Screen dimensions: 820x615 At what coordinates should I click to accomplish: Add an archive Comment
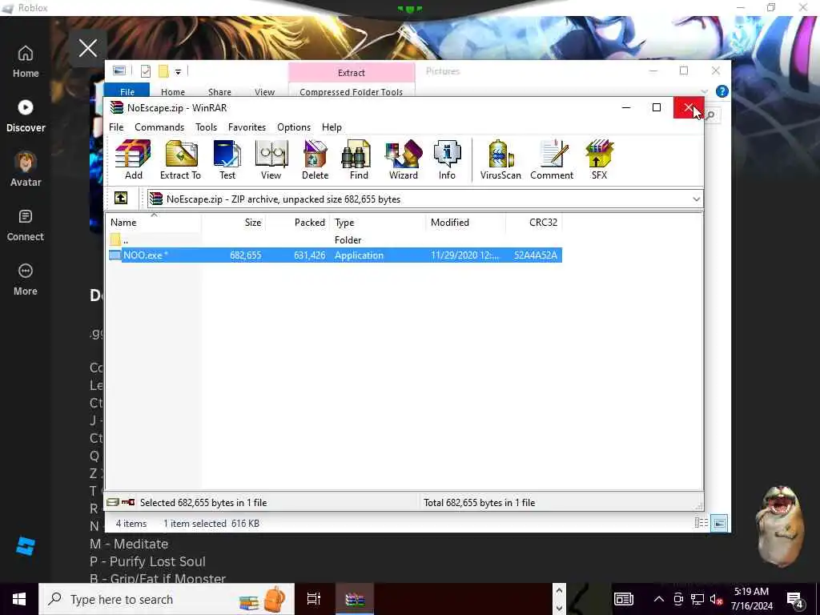[552, 159]
